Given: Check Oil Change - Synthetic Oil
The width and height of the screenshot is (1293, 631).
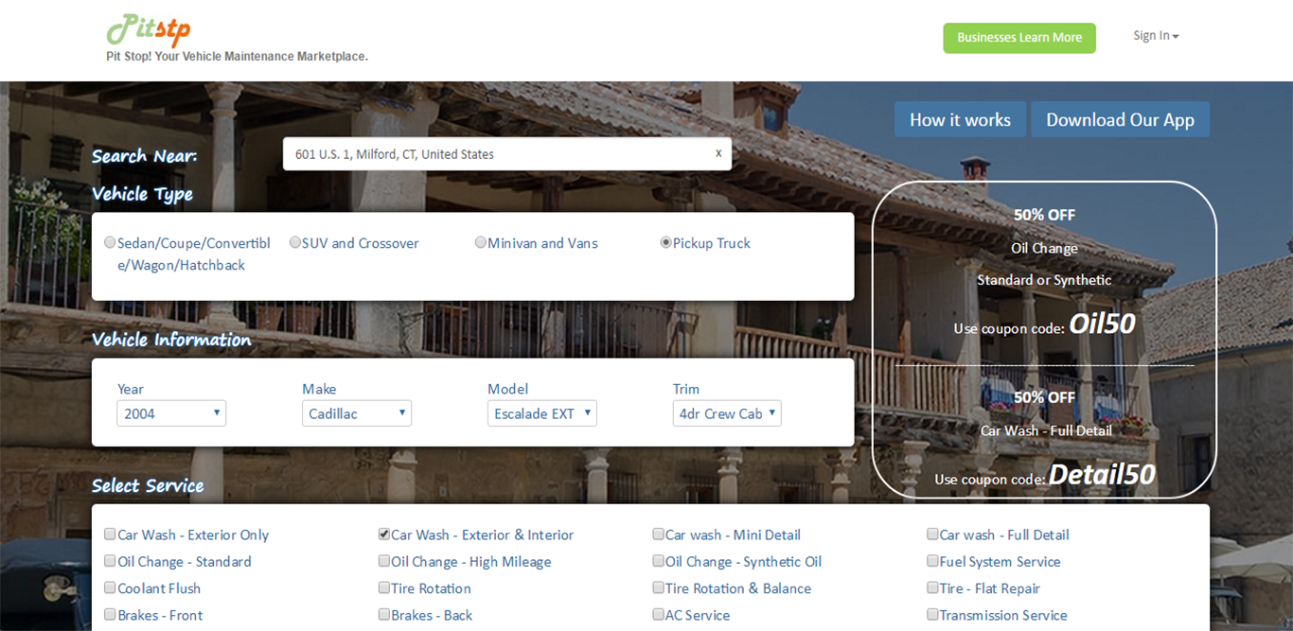Looking at the screenshot, I should click(x=659, y=561).
